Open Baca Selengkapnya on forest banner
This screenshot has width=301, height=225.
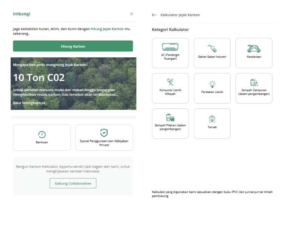[x=29, y=103]
